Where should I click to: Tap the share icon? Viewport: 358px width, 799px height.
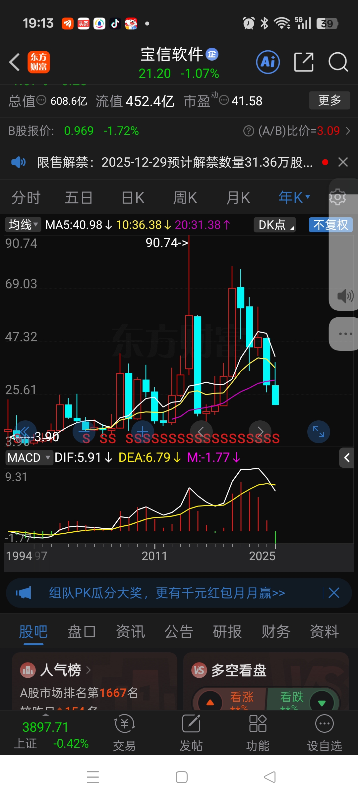pyautogui.click(x=304, y=62)
